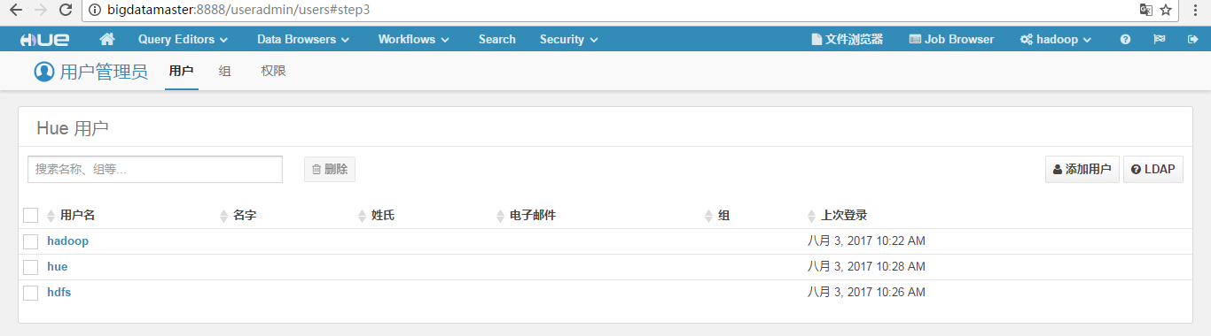
Task: Check the box for user hdfs
Action: [x=31, y=293]
